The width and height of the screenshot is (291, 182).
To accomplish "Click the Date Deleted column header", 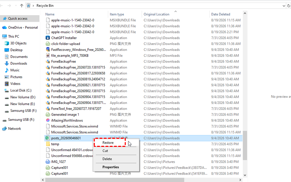I will [221, 14].
